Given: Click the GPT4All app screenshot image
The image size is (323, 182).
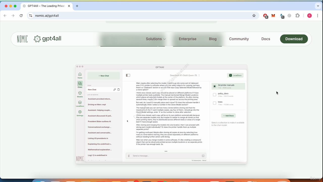Looking at the screenshot, I should [x=161, y=114].
